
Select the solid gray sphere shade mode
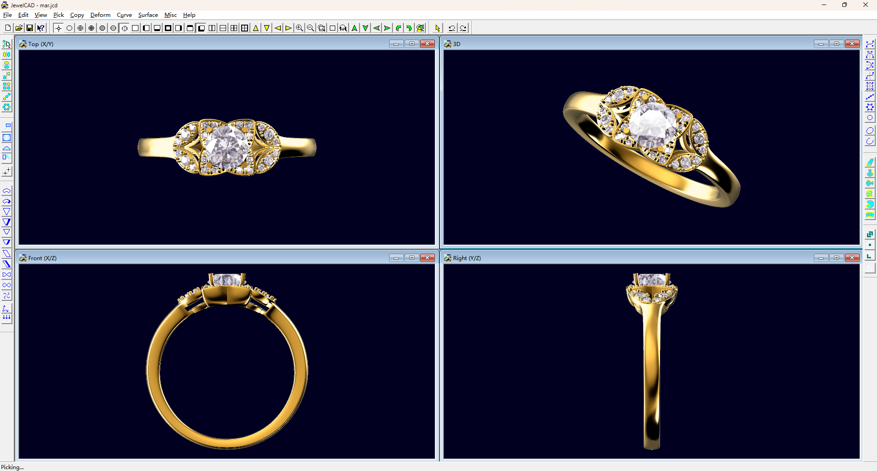click(102, 28)
